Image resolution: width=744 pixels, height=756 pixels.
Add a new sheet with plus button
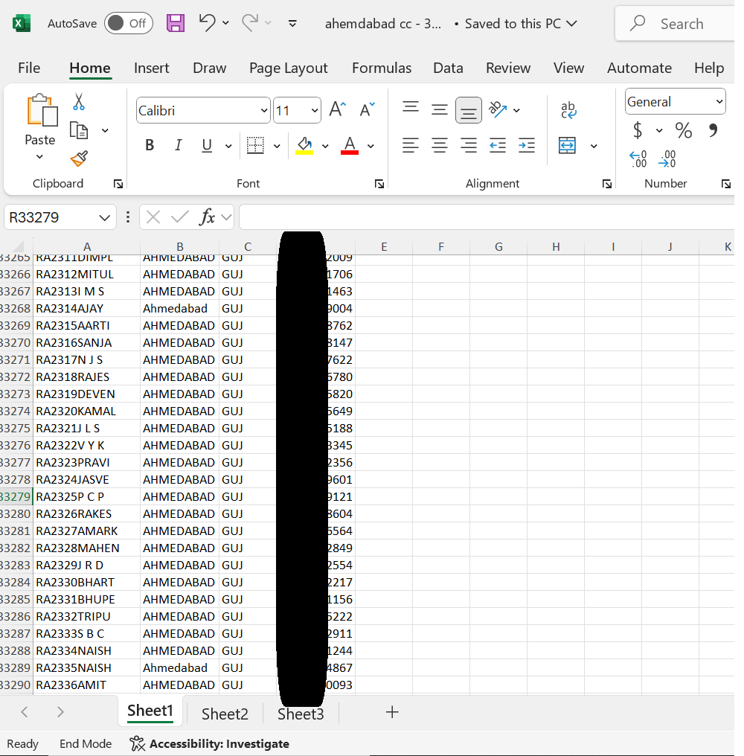click(392, 712)
